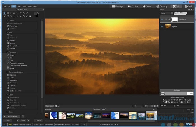Hide the Dehaze 1 layer
The width and height of the screenshot is (196, 127).
coord(162,19)
